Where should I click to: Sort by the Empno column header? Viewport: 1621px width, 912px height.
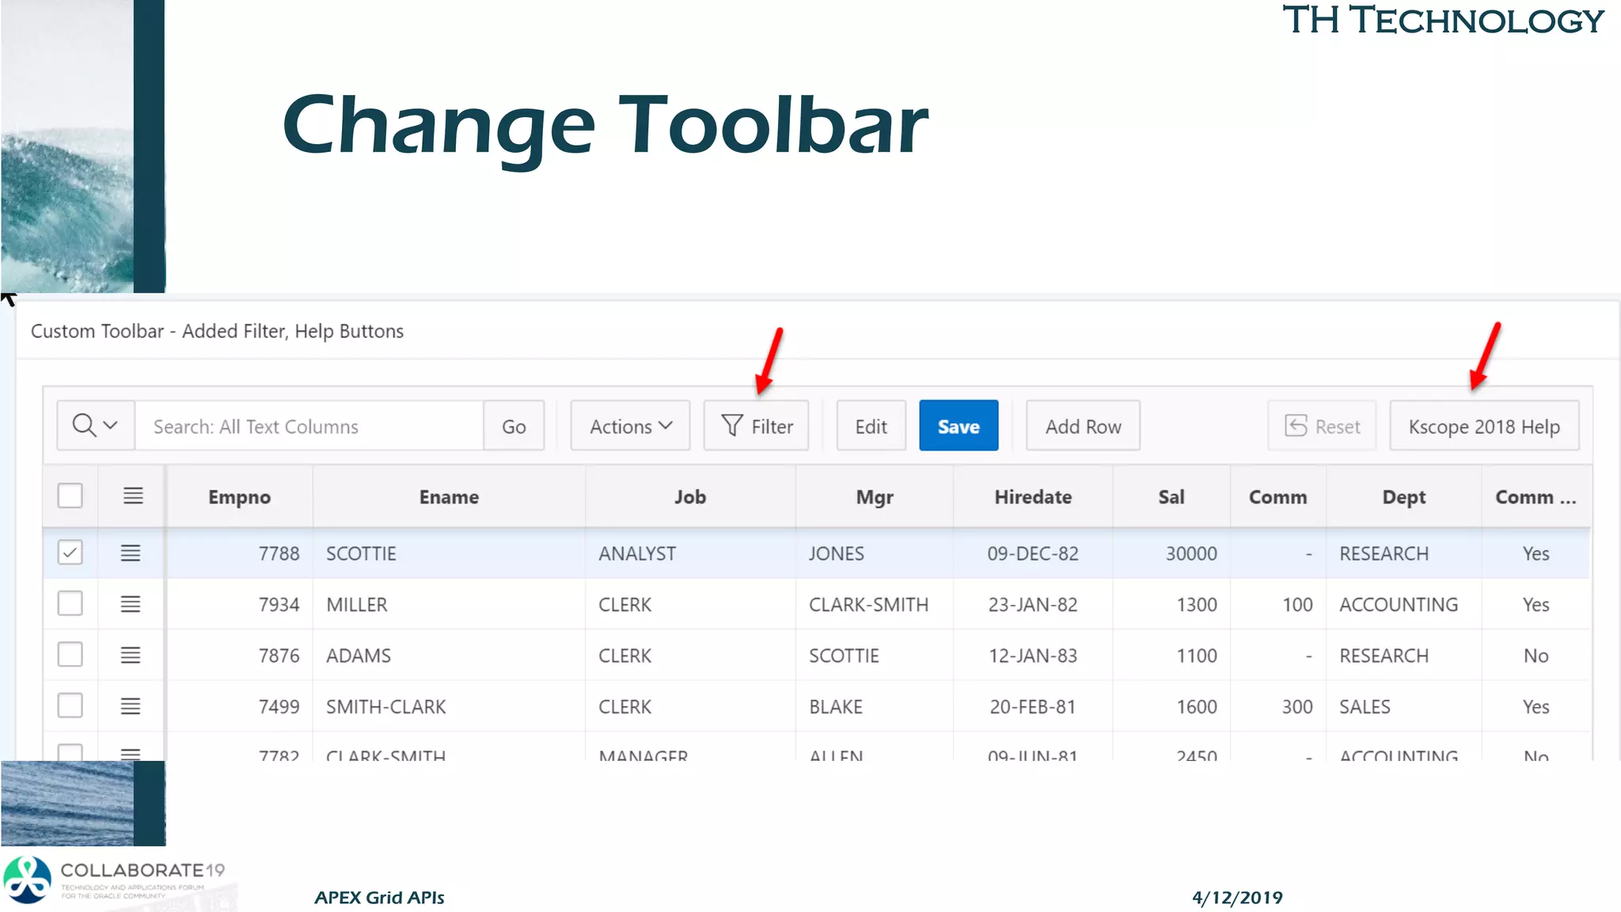coord(240,496)
